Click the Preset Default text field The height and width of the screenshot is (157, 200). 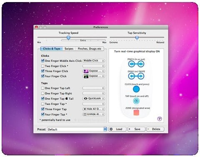coord(75,129)
